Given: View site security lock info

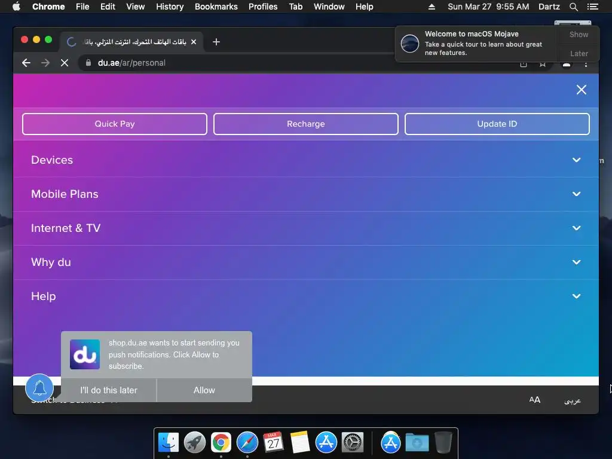Looking at the screenshot, I should coord(88,63).
